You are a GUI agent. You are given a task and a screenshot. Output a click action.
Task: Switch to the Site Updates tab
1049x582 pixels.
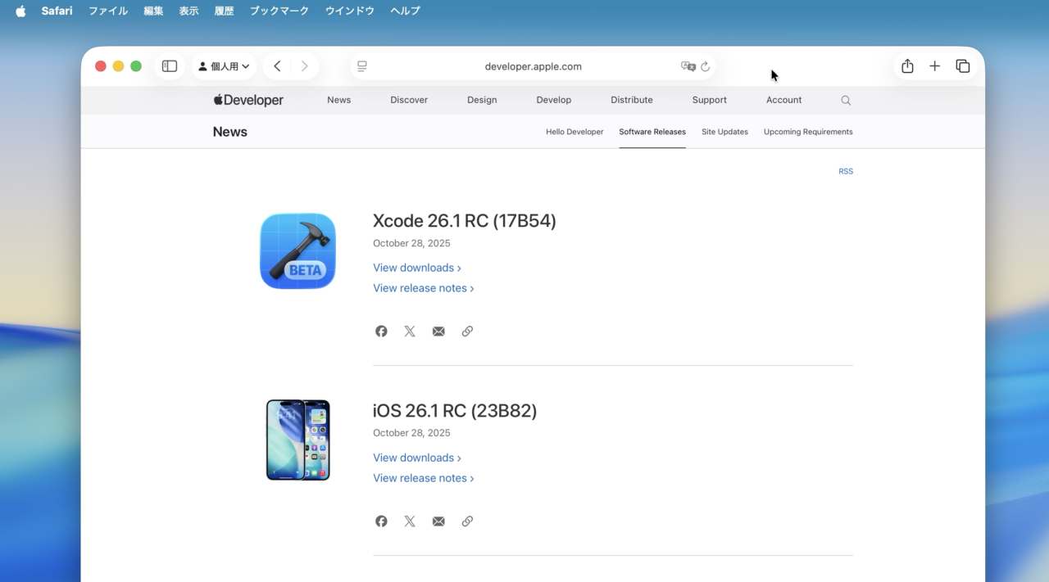(724, 132)
